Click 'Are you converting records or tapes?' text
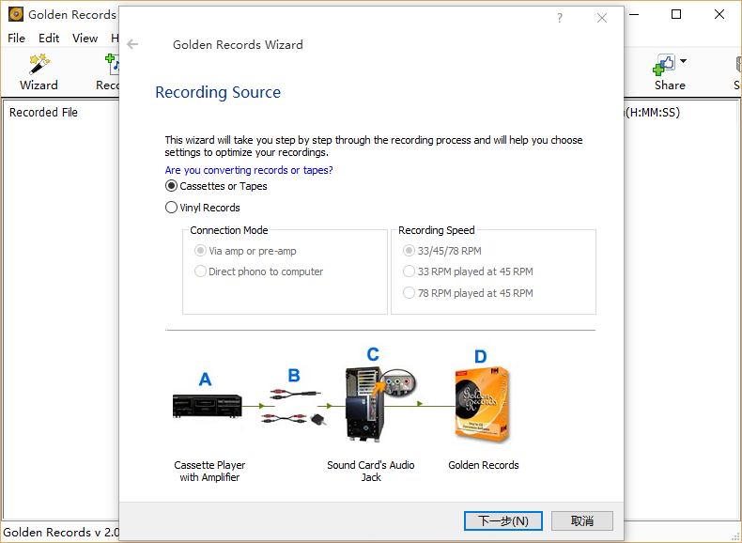The image size is (742, 543). click(x=249, y=170)
